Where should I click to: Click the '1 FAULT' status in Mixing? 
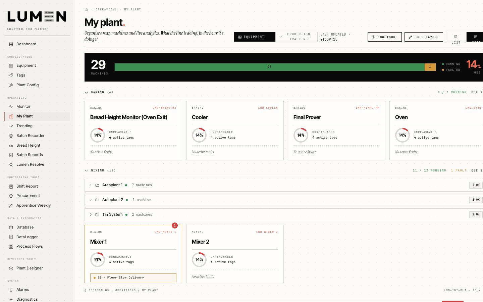coord(459,171)
